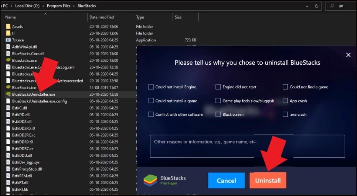Tick the Game play feels slow/sluggish checkbox
The image size is (357, 196).
[x=218, y=101]
